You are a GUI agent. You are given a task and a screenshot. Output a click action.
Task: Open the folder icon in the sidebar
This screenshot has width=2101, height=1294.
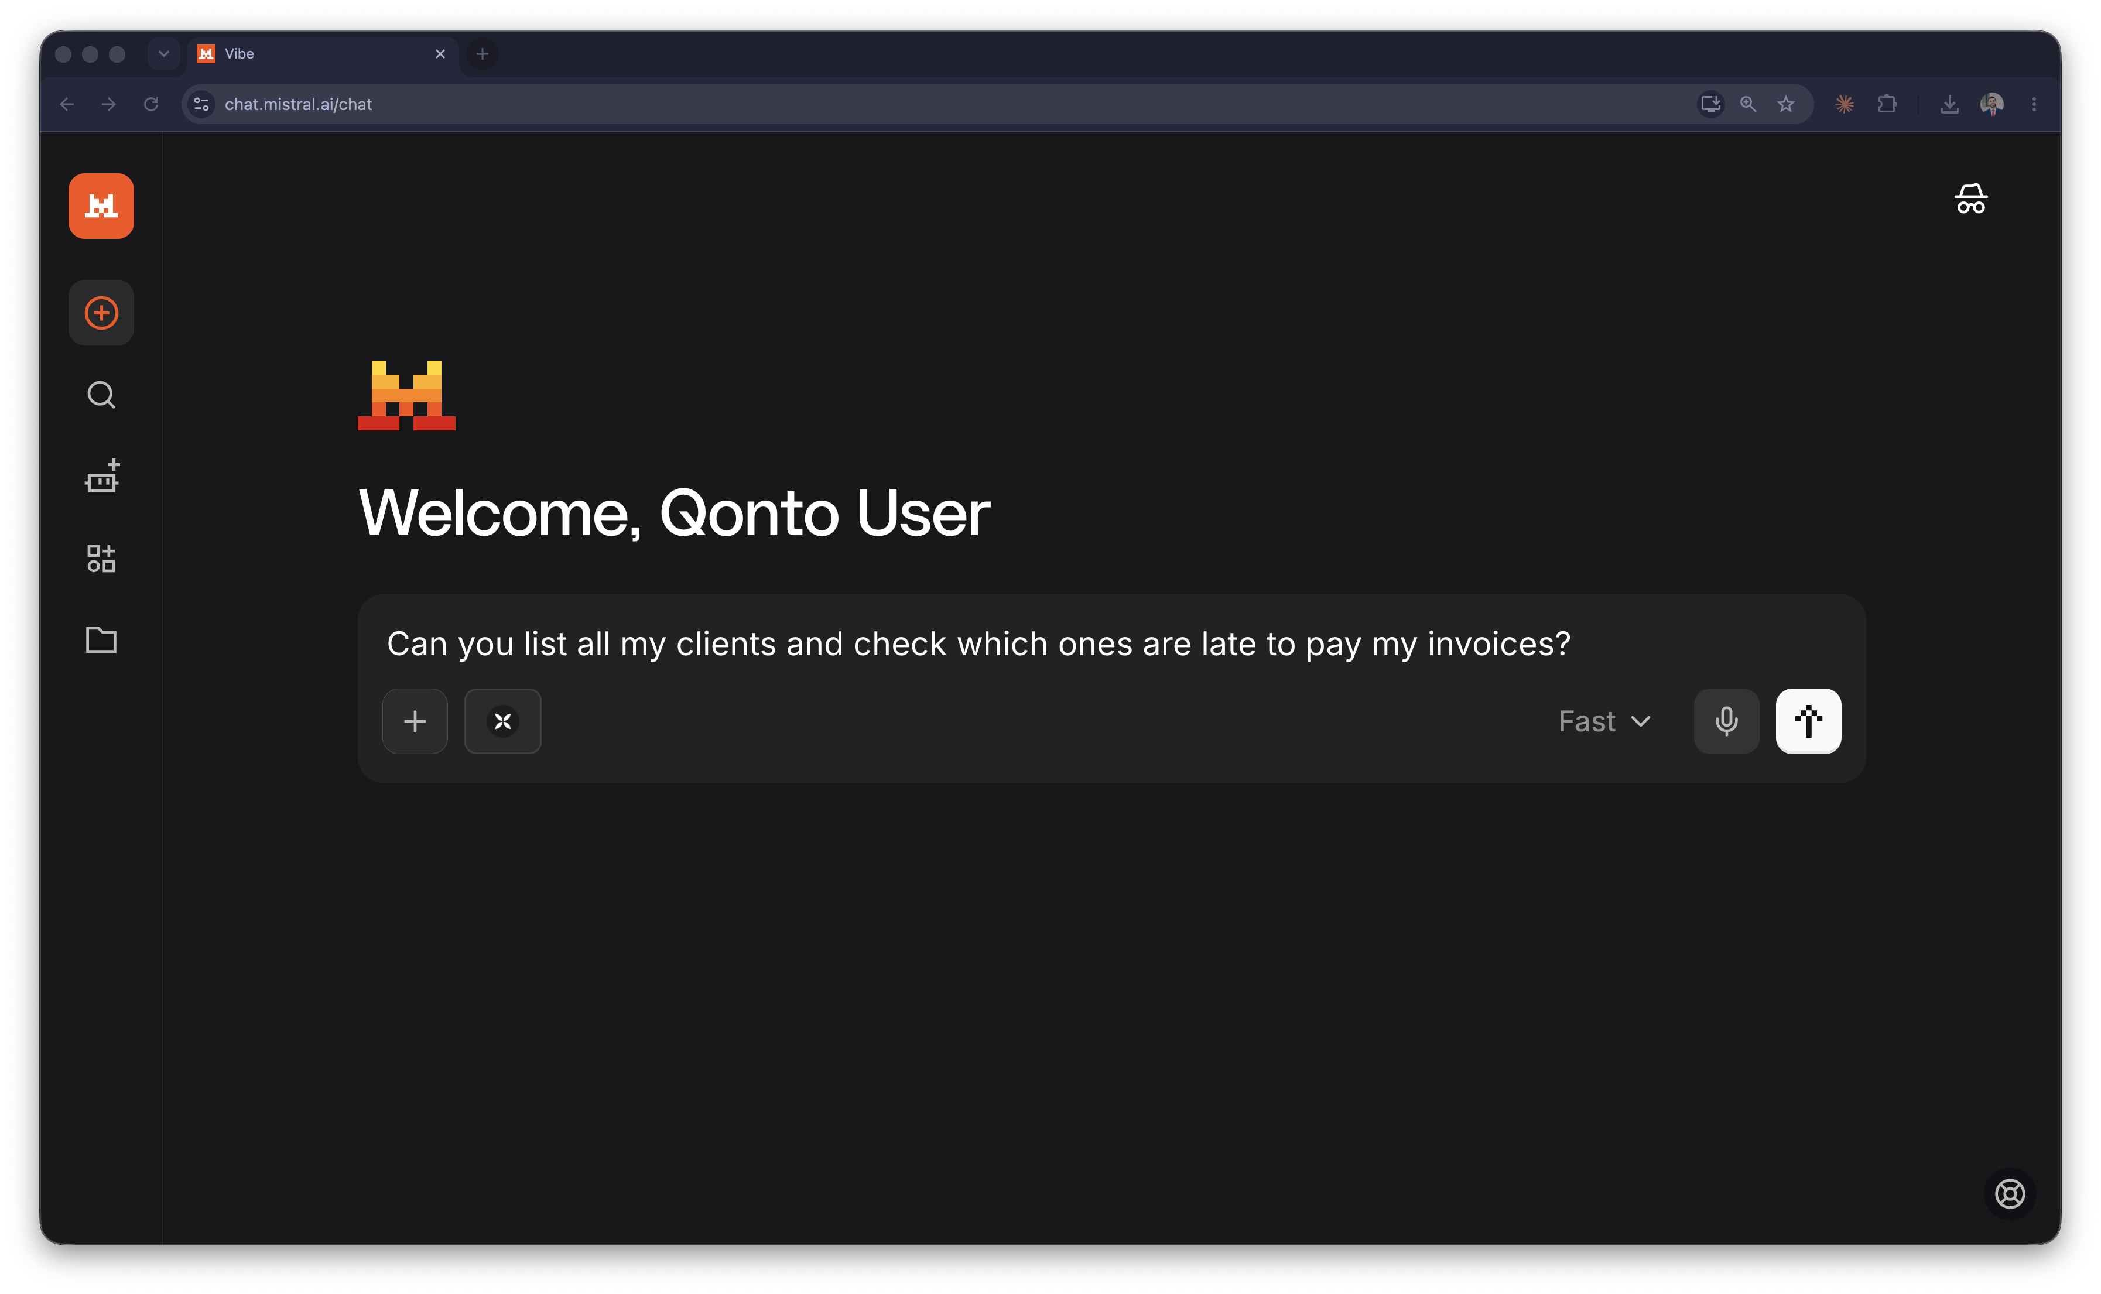coord(101,640)
